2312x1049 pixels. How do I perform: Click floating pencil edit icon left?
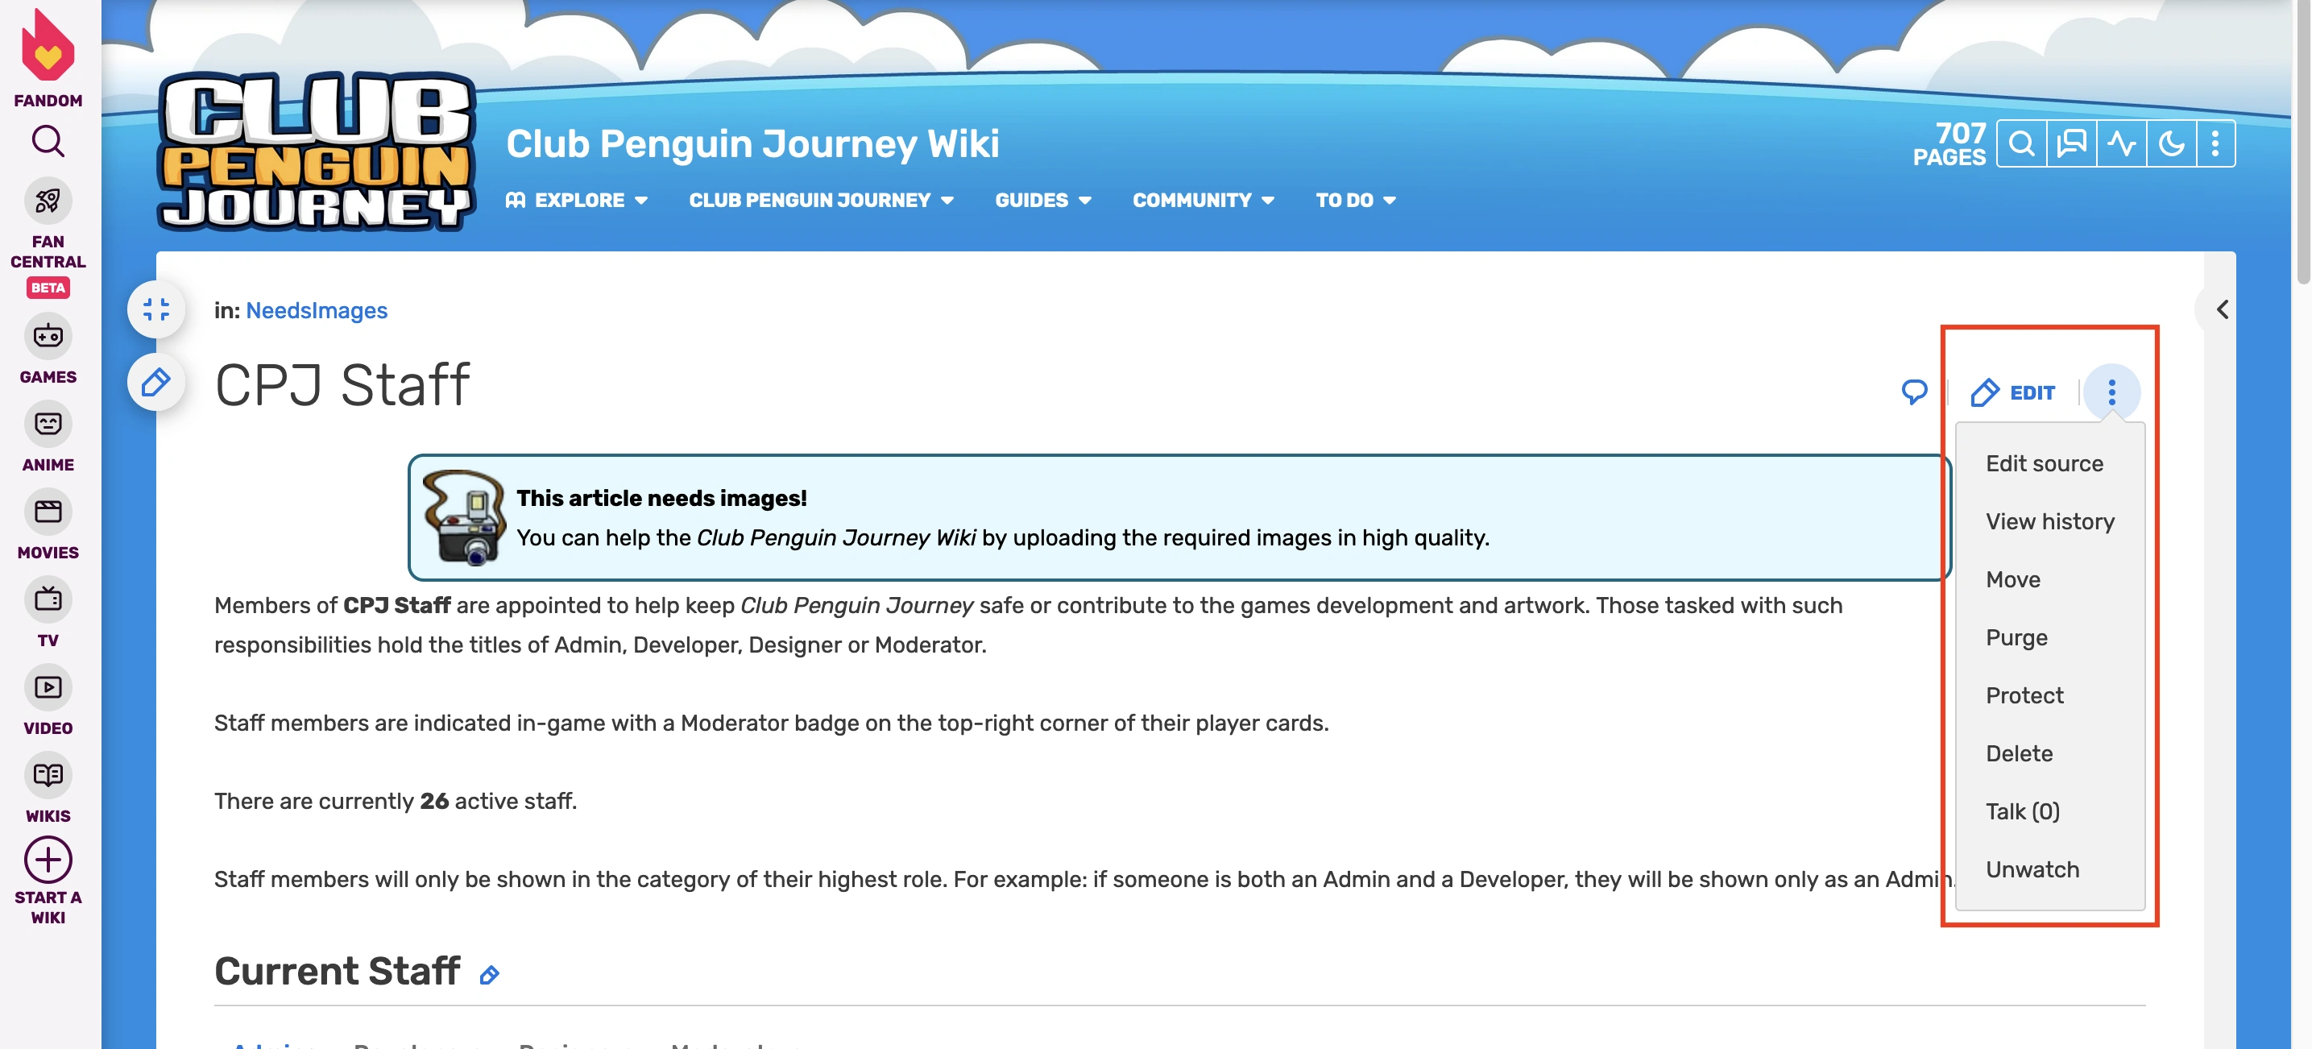click(x=156, y=384)
